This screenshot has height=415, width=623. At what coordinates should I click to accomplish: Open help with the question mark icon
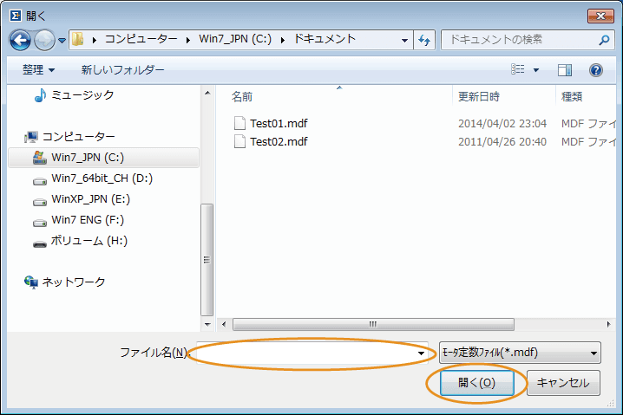click(x=596, y=70)
